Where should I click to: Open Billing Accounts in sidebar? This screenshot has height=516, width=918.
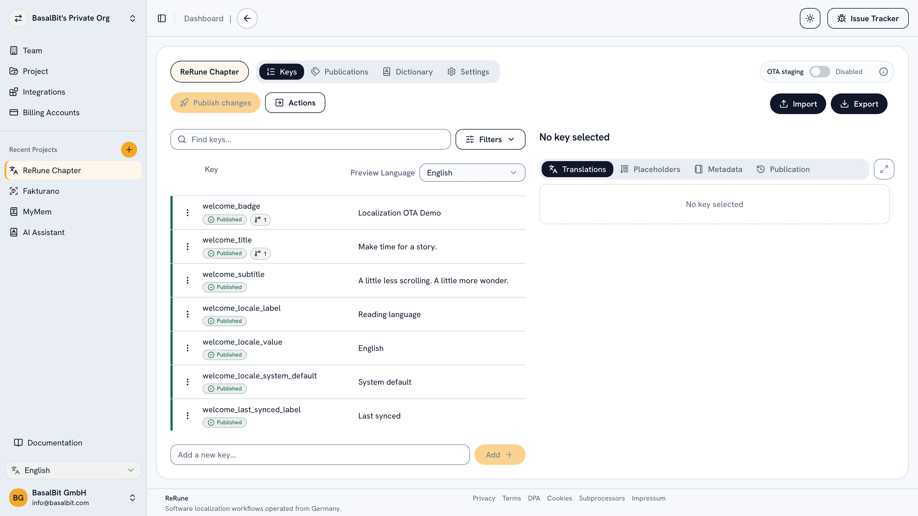click(73, 113)
